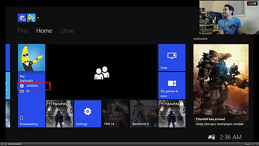Adjust the volume slider in player bar
Screen dimensions: 259x146
(x=15, y=144)
